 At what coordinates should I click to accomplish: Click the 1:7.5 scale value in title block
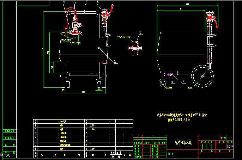click(x=230, y=147)
